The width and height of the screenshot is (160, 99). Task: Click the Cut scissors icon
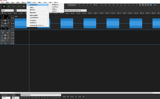pyautogui.click(x=140, y=5)
